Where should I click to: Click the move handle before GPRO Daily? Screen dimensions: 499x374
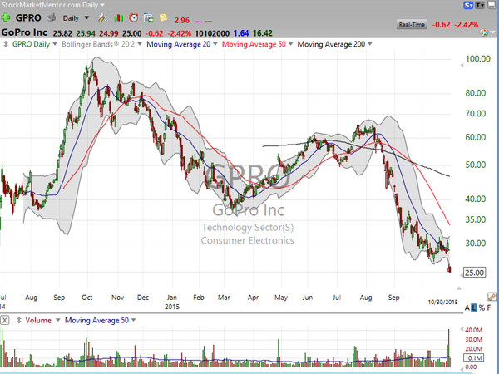tap(6, 44)
